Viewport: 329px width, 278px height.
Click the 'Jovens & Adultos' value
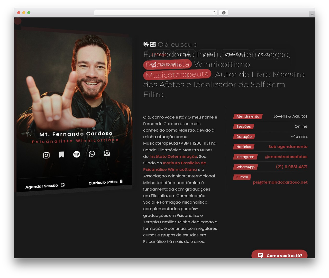290,116
